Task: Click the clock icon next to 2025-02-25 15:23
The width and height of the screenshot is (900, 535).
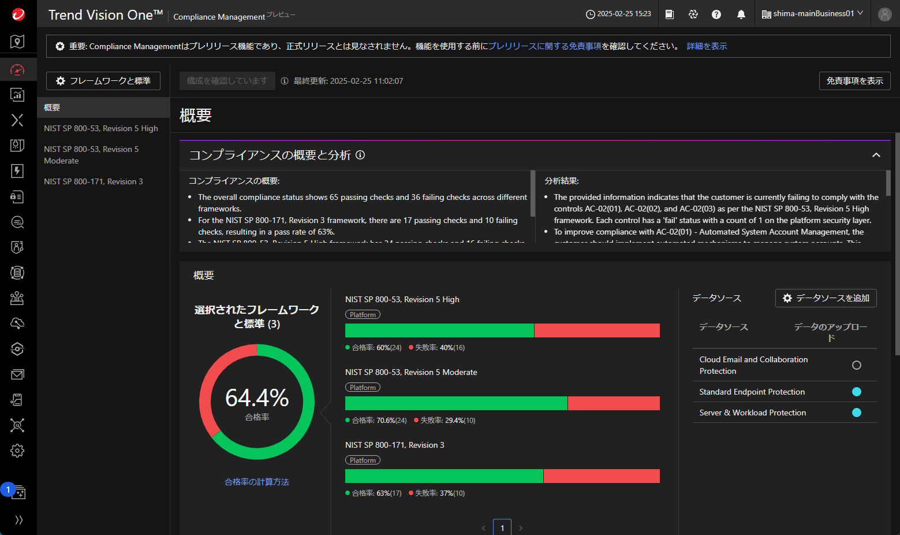Action: (590, 14)
